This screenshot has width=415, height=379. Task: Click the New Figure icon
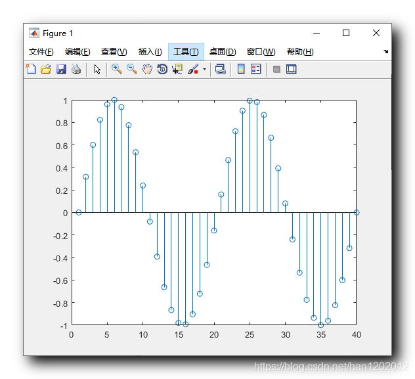click(31, 69)
